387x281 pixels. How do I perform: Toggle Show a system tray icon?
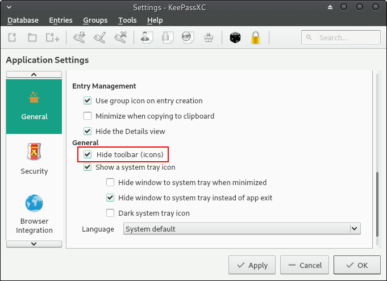pos(88,167)
